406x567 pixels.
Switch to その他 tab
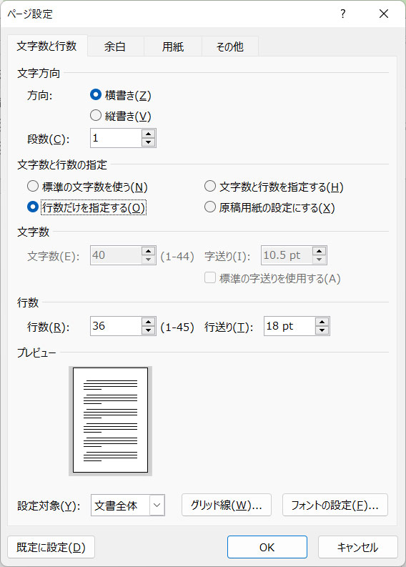point(230,46)
